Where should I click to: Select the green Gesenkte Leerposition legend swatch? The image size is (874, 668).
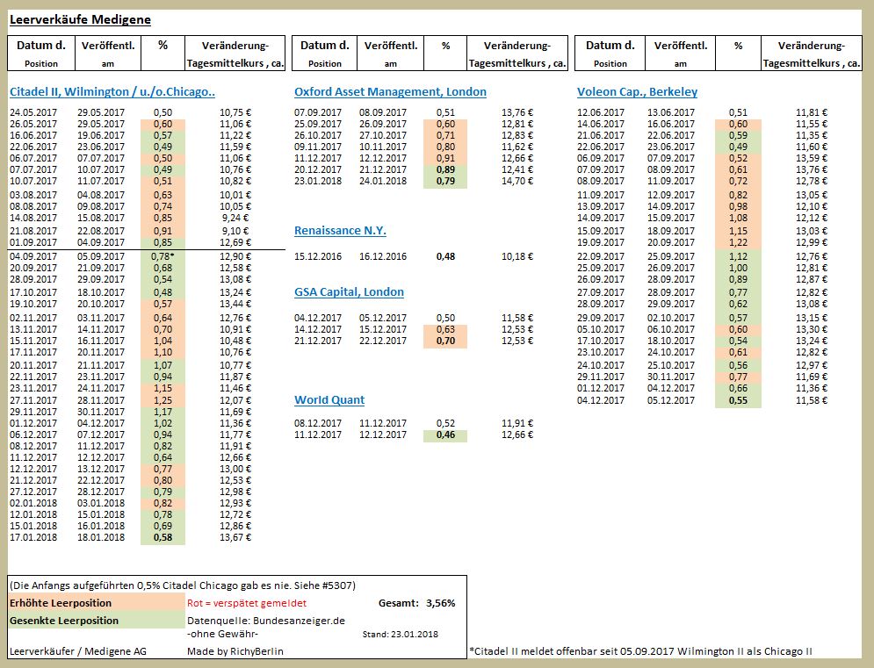pos(92,620)
